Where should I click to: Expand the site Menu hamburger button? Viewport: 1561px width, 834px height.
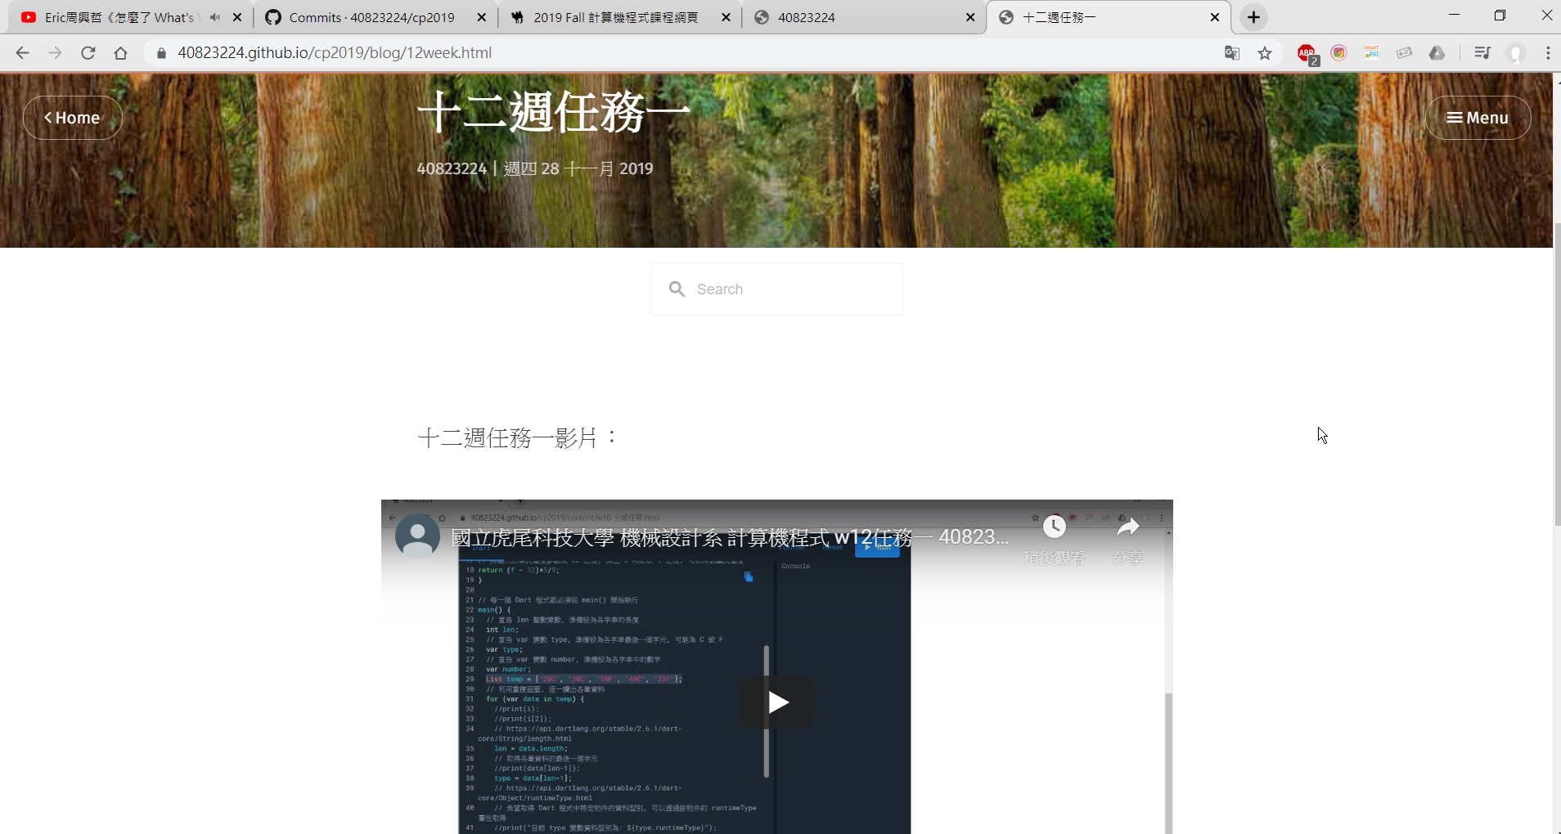(x=1478, y=118)
